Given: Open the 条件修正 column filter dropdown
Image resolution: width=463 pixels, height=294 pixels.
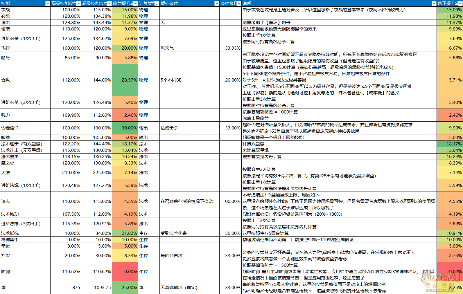Looking at the screenshot, I should pyautogui.click(x=239, y=4).
